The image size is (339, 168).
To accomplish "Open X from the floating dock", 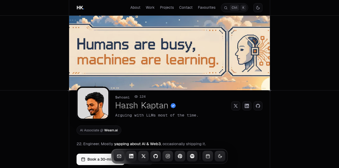I will coord(144,156).
